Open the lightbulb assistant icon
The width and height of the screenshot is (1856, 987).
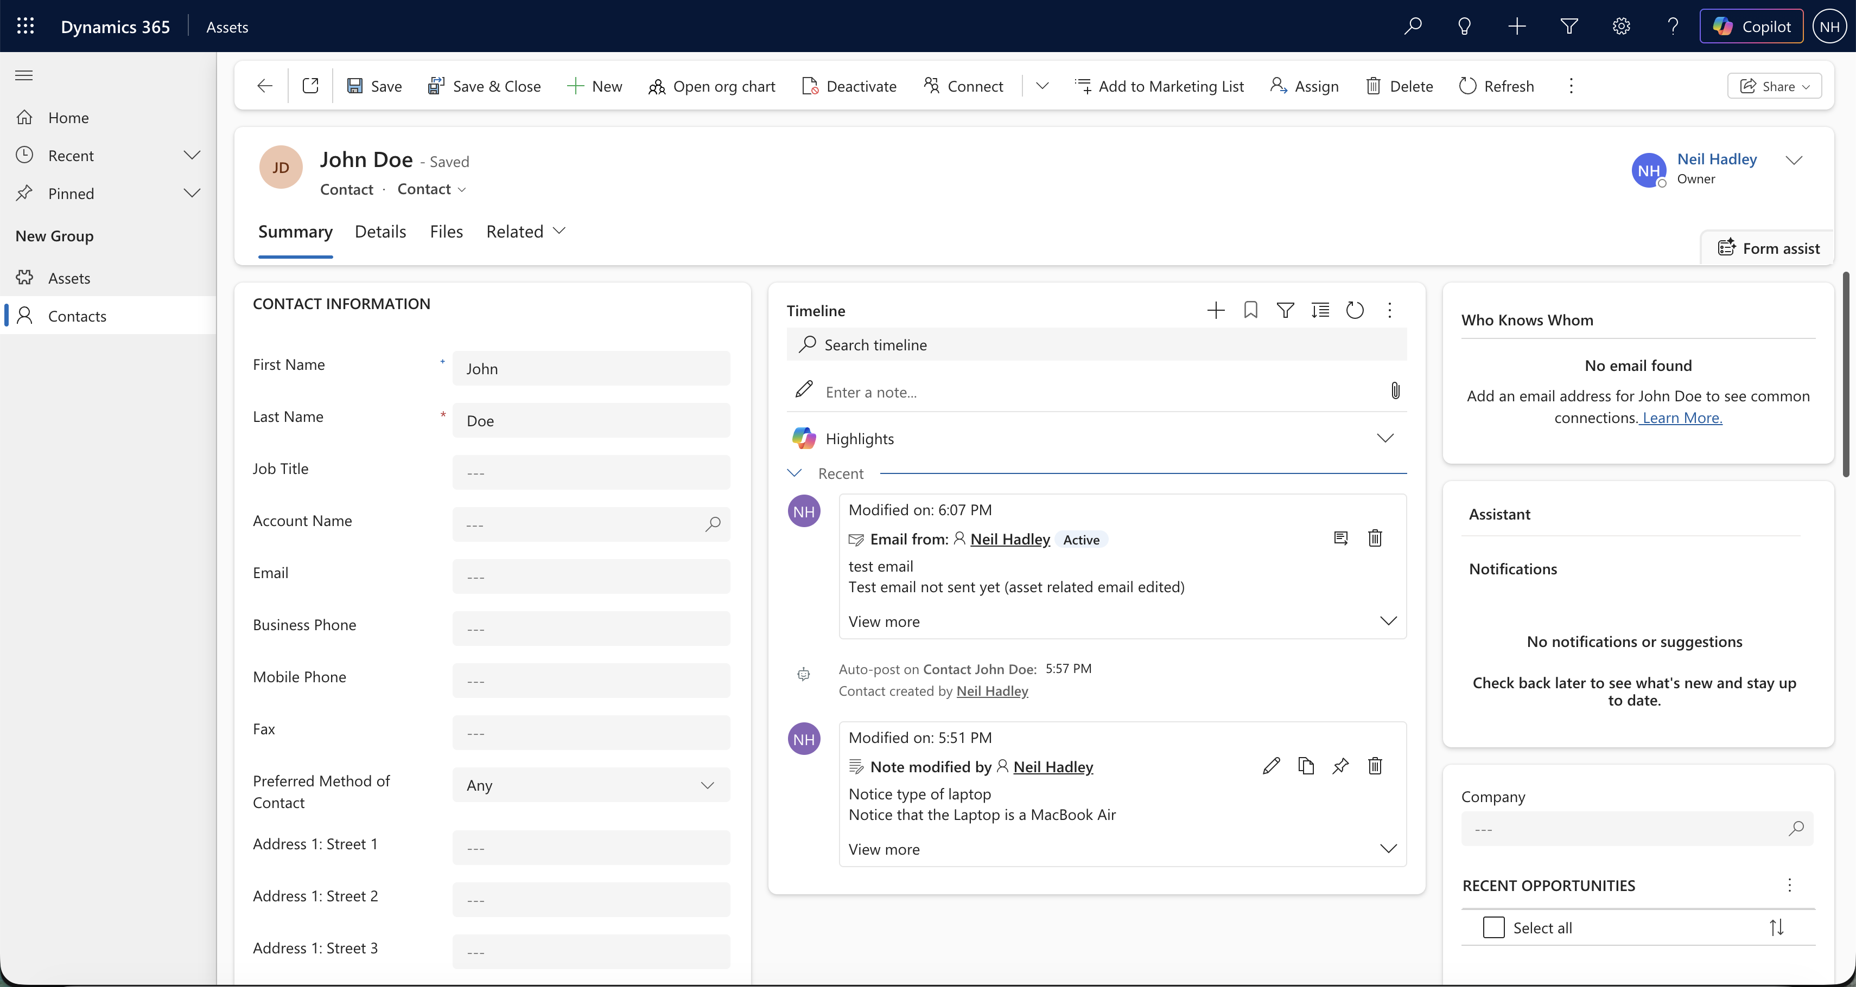(1464, 27)
